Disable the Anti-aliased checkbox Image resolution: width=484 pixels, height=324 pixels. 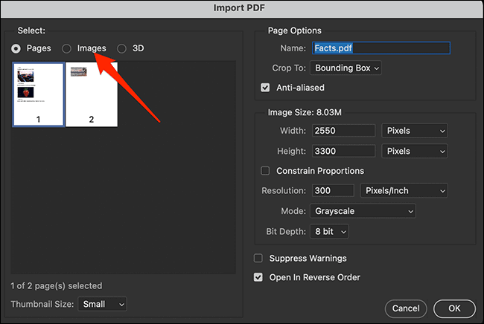click(x=265, y=88)
